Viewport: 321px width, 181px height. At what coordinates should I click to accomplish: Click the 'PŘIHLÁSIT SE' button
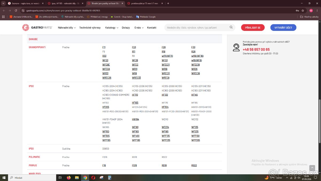click(253, 28)
